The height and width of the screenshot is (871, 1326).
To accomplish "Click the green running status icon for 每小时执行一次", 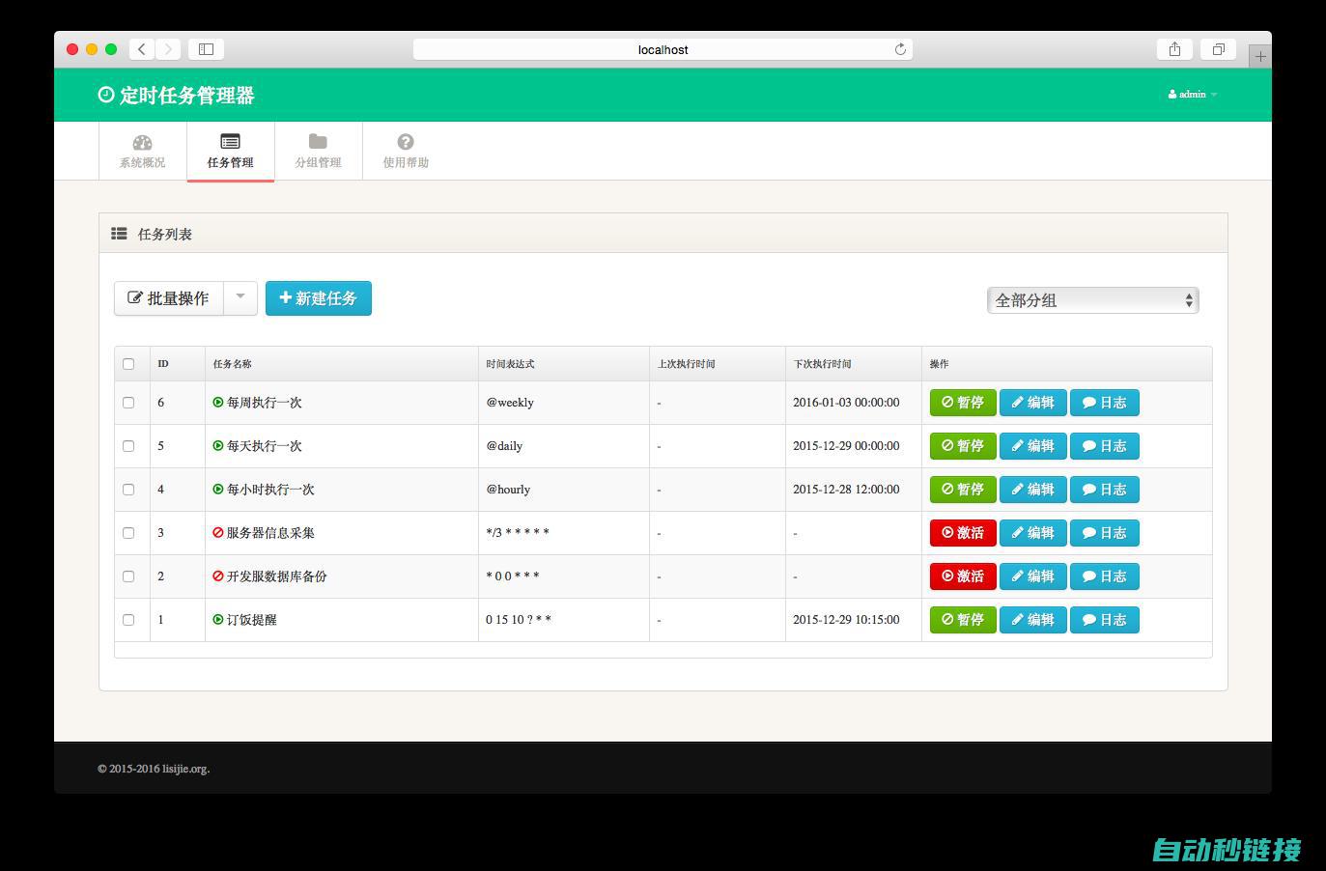I will coord(218,489).
